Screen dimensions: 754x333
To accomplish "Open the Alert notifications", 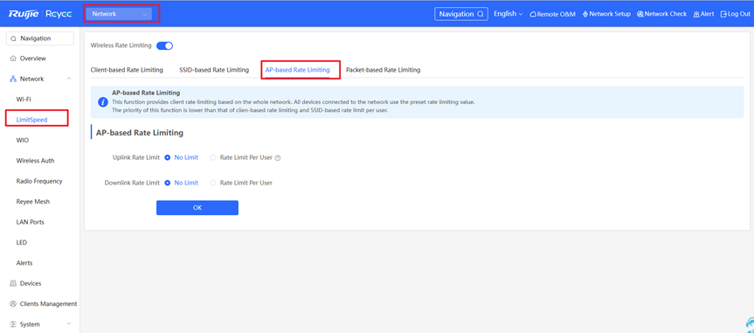I will tap(703, 14).
